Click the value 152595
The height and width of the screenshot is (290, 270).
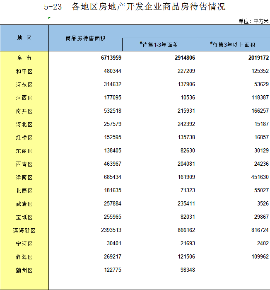[113, 138]
